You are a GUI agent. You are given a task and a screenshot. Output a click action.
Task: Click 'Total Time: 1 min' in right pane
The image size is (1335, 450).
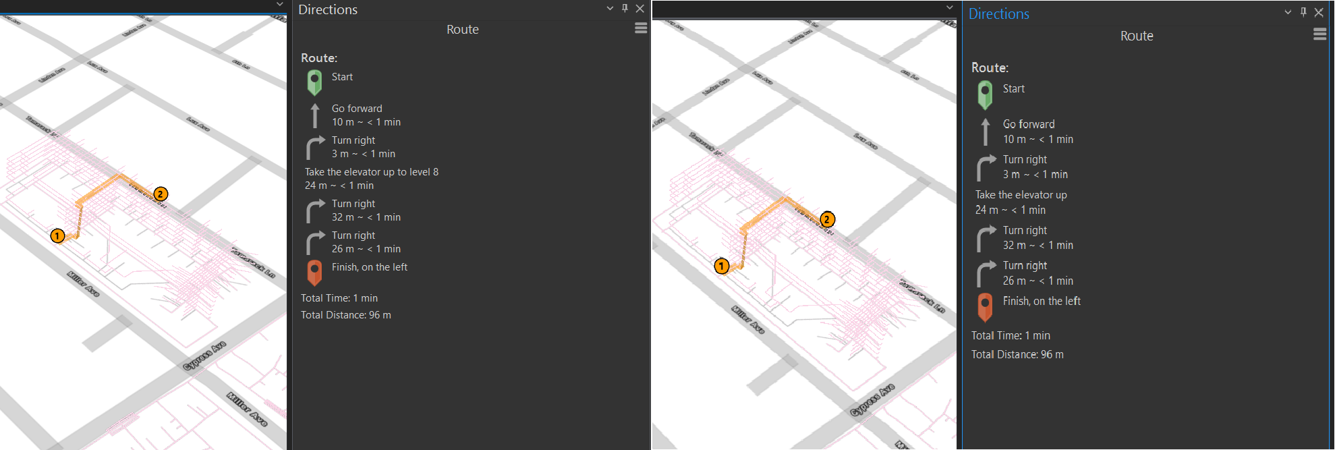pos(1011,335)
